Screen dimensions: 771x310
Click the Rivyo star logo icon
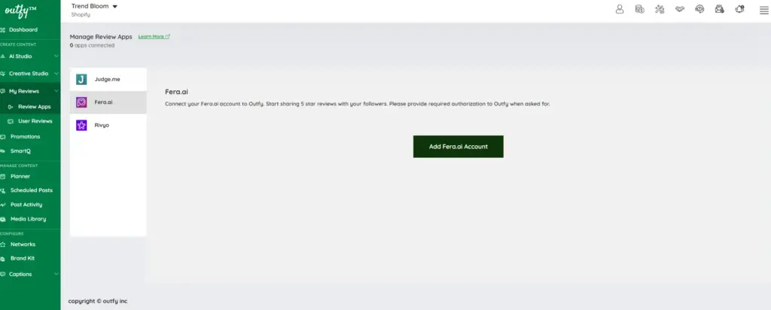click(x=81, y=125)
